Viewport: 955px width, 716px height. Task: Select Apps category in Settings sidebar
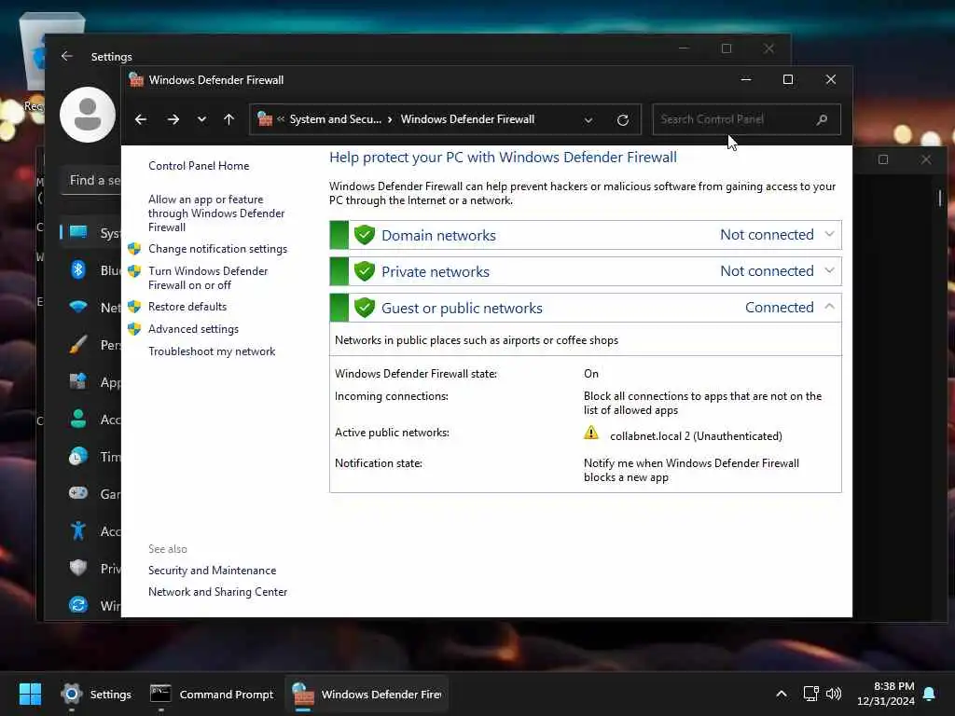click(91, 381)
